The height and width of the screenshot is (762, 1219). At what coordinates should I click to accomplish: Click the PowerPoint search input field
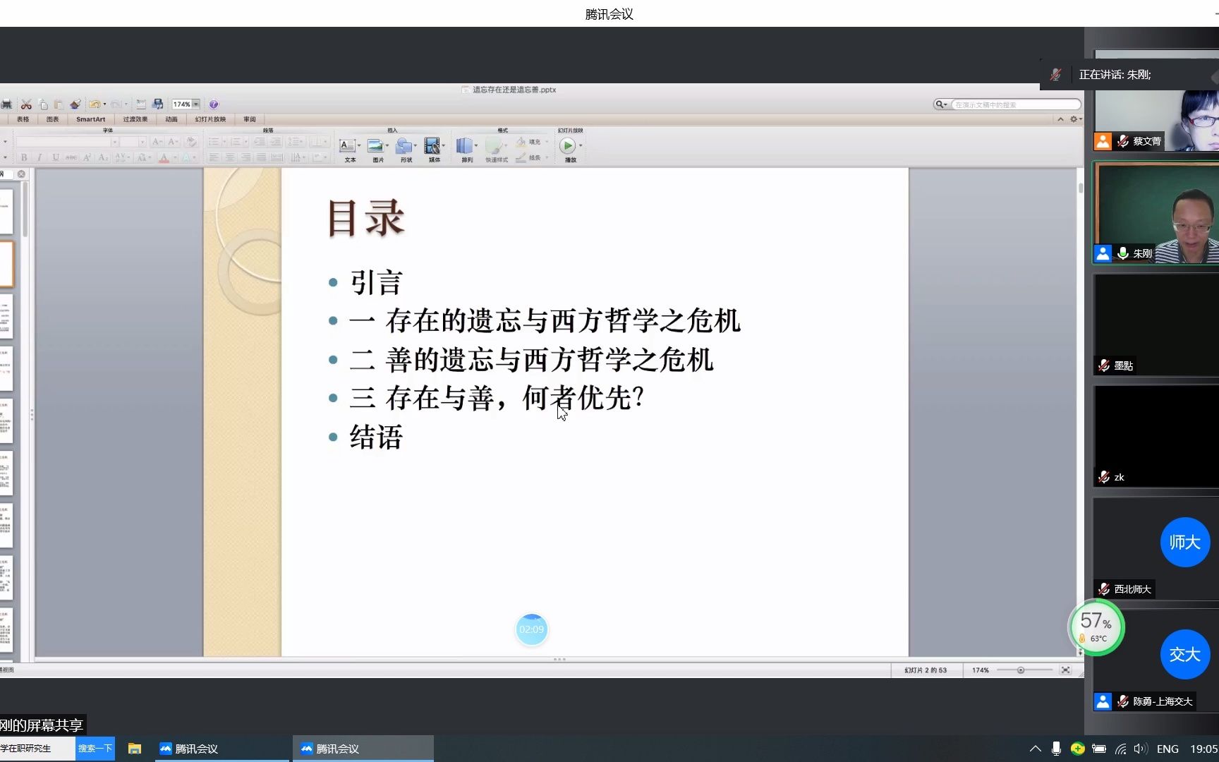1016,104
